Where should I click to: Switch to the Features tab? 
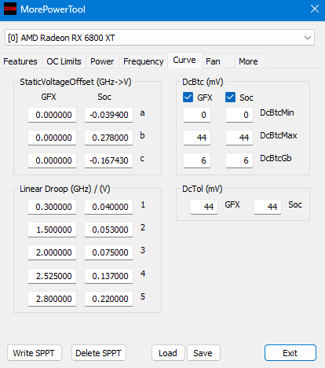pyautogui.click(x=20, y=61)
